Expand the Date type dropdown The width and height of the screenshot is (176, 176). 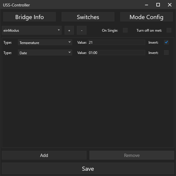click(45, 53)
